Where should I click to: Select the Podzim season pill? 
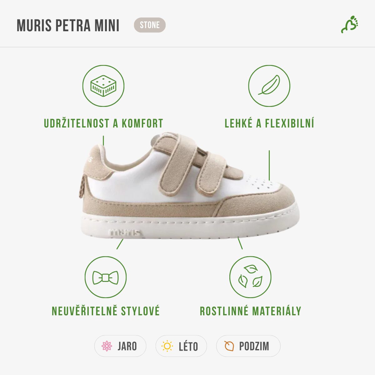pos(248,346)
